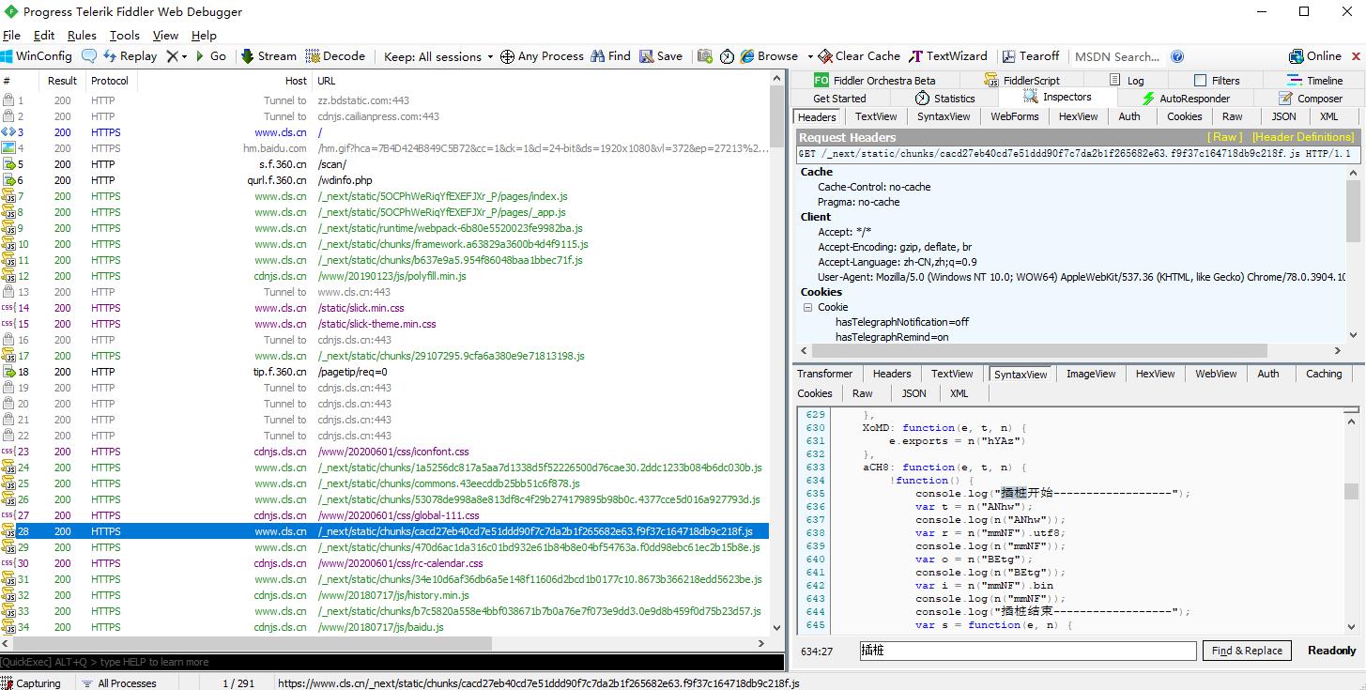This screenshot has width=1366, height=690.
Task: Open the Tools menu
Action: [x=124, y=36]
